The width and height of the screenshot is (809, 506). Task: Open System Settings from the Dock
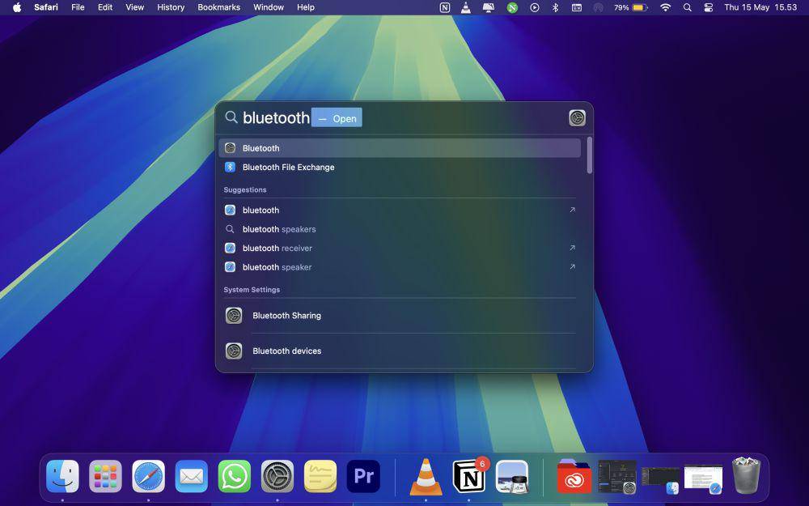click(277, 476)
